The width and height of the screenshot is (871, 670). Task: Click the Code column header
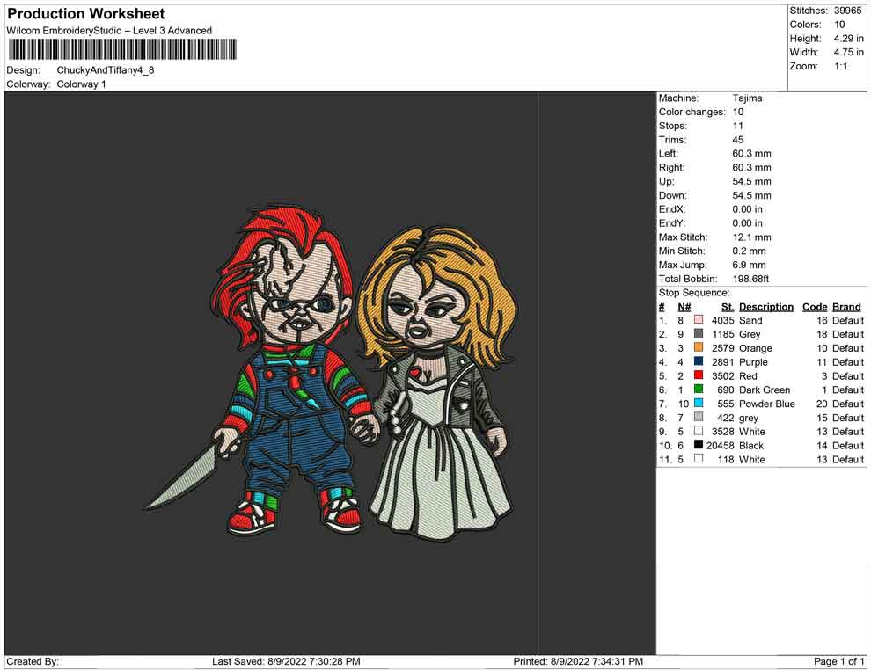[815, 307]
